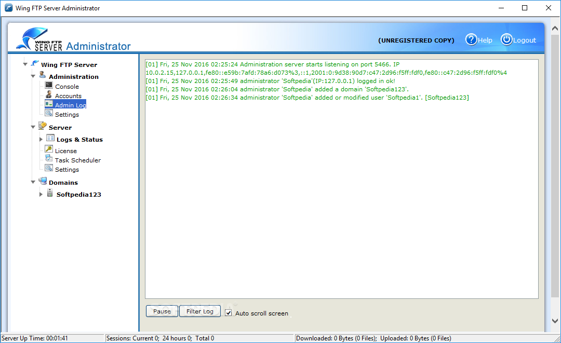This screenshot has height=343, width=561.
Task: Click the Administration Settings gear icon
Action: (49, 113)
